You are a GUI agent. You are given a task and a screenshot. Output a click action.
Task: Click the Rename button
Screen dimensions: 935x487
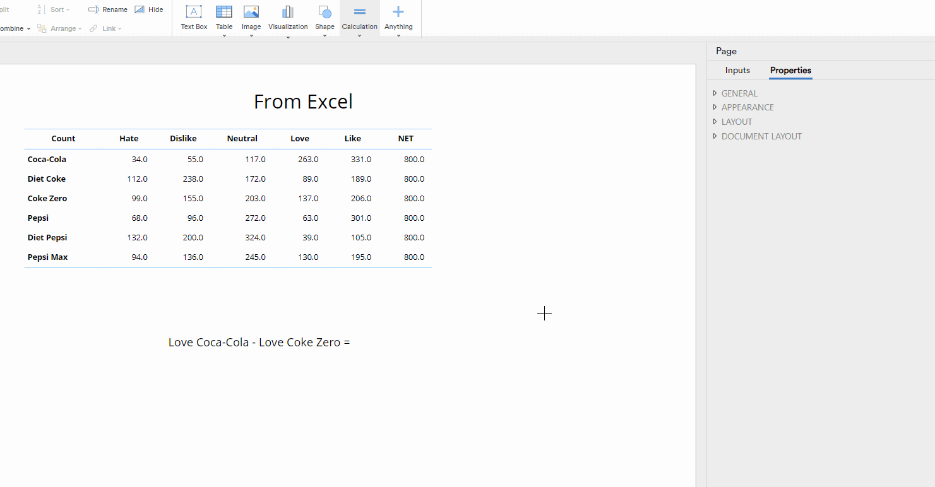108,9
